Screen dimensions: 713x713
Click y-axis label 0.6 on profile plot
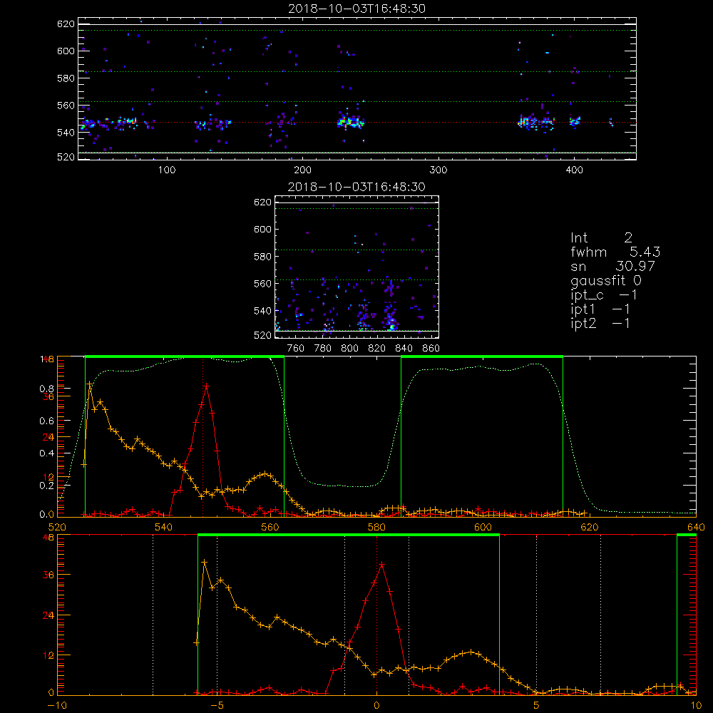[46, 421]
